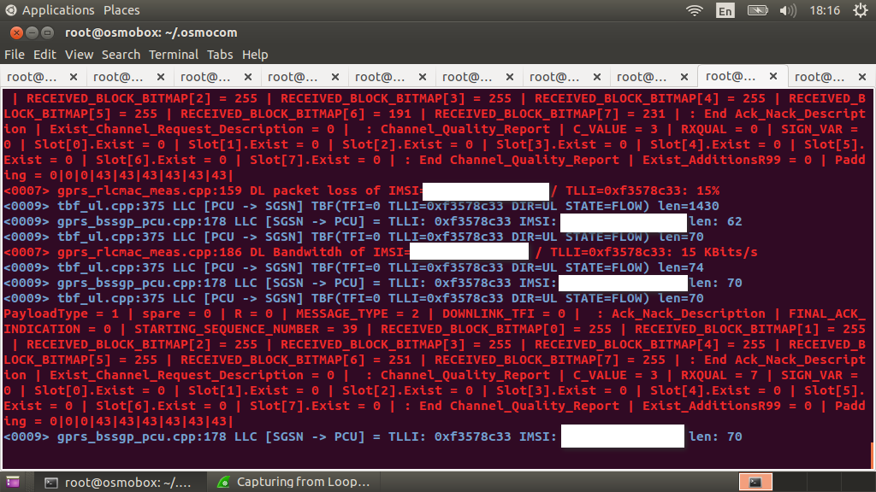Click the 18:16 clock
876x492 pixels.
(x=825, y=10)
